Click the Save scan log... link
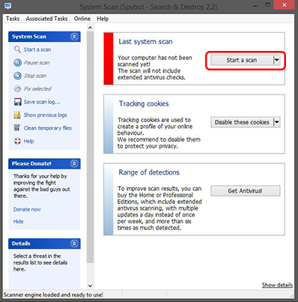This screenshot has height=302, width=298. pos(42,102)
